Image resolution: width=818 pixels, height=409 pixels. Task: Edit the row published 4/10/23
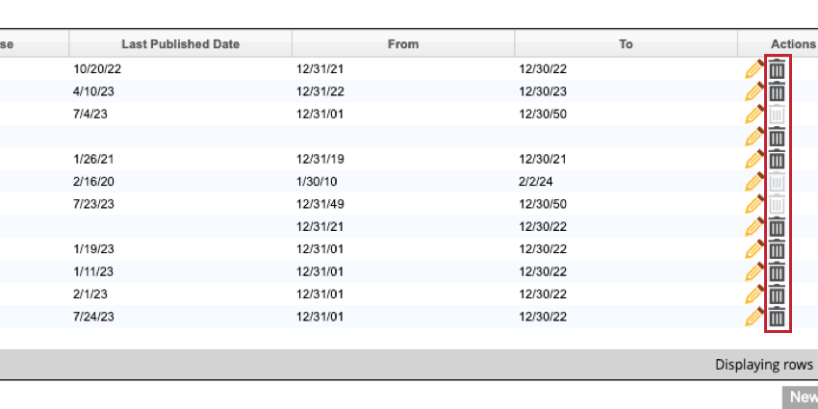coord(754,92)
